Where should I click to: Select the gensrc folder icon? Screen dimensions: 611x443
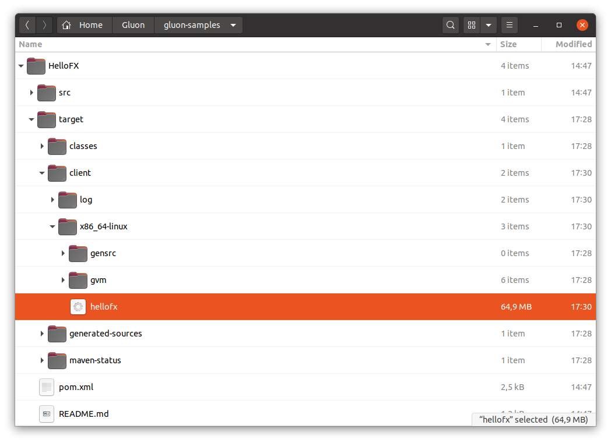(x=78, y=253)
